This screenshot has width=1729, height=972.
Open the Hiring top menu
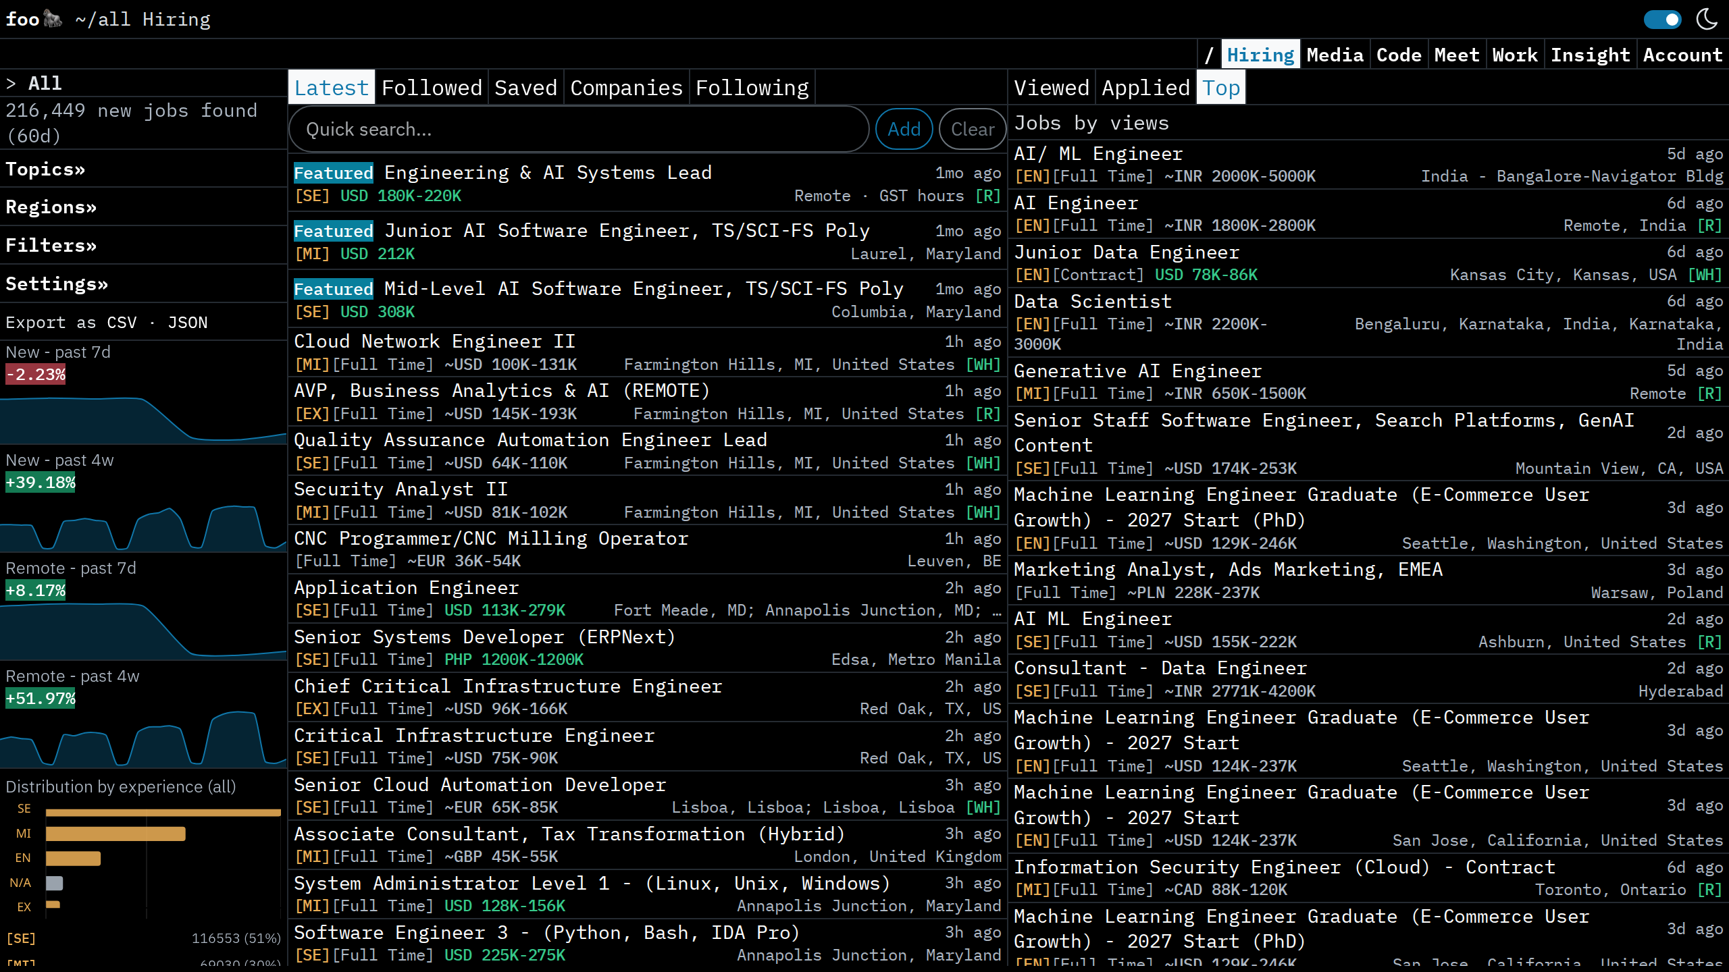point(1260,55)
